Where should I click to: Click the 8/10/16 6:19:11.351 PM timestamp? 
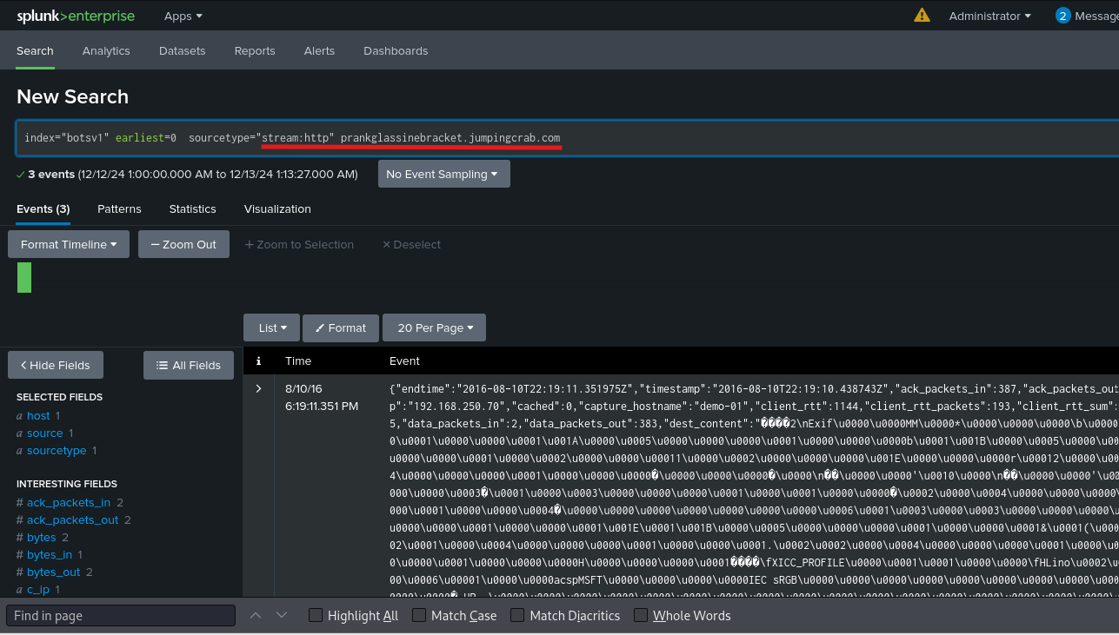pos(322,397)
